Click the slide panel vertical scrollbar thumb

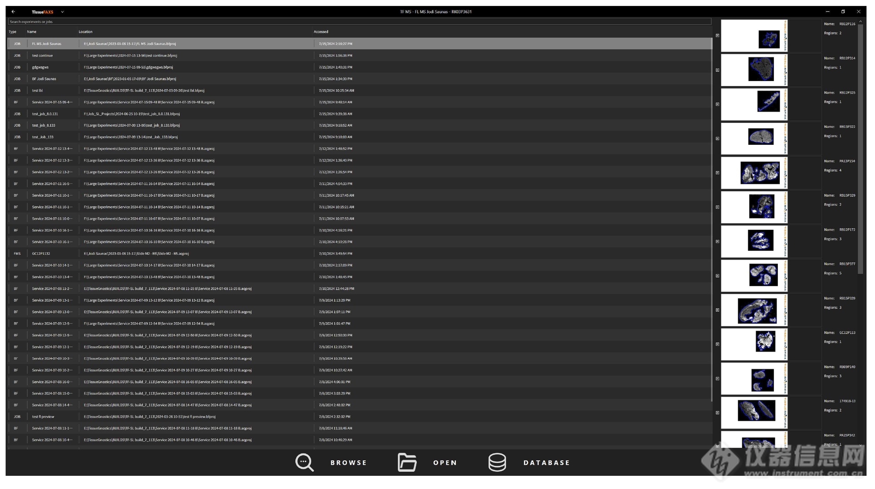click(x=860, y=149)
